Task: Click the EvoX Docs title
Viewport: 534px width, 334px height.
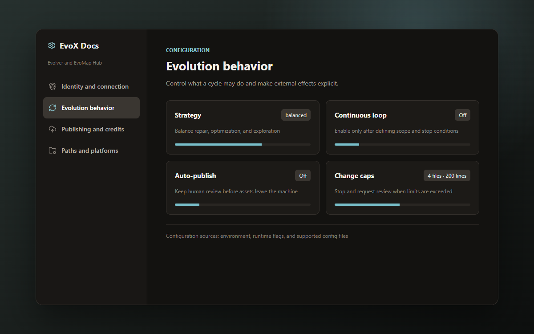Action: coord(79,45)
